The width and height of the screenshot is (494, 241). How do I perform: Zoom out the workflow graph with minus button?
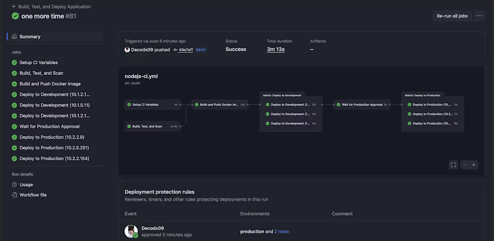coord(465,165)
